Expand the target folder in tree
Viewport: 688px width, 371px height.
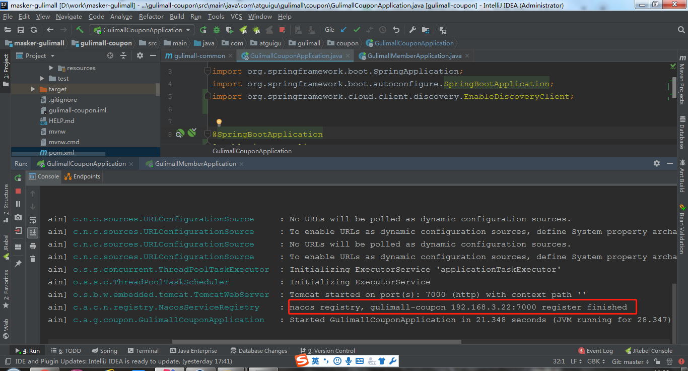pos(33,89)
